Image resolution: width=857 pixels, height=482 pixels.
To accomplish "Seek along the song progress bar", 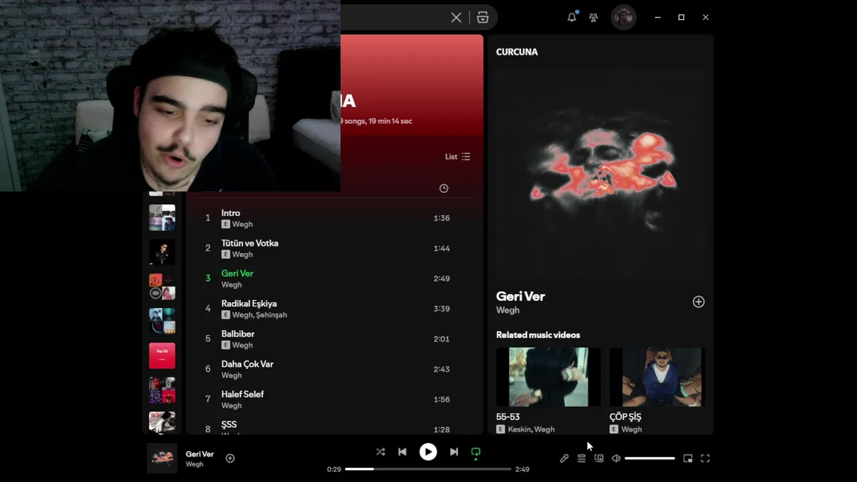I will pyautogui.click(x=428, y=469).
